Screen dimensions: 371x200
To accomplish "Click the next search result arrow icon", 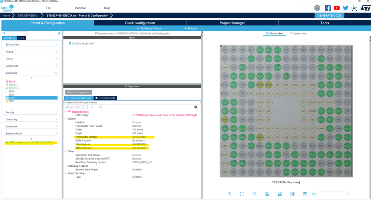I will pos(101,107).
